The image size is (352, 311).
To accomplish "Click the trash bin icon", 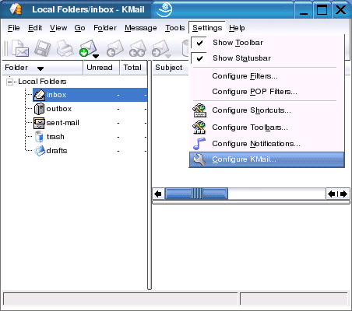I will 39,137.
